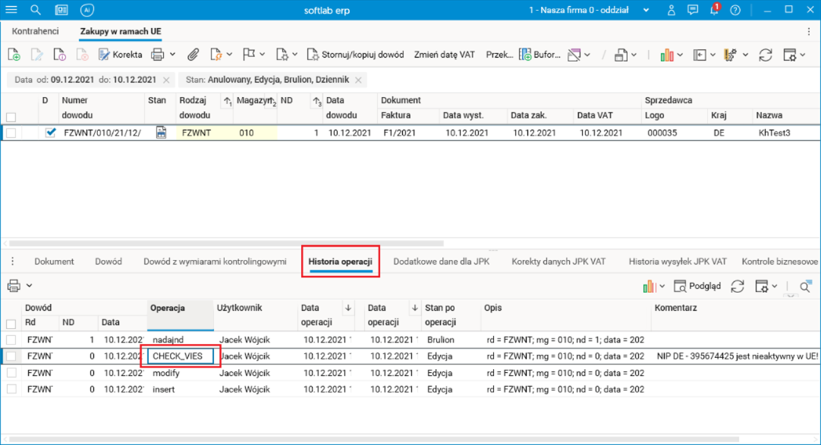
Task: Open company selector dropdown arrow
Action: coord(646,10)
